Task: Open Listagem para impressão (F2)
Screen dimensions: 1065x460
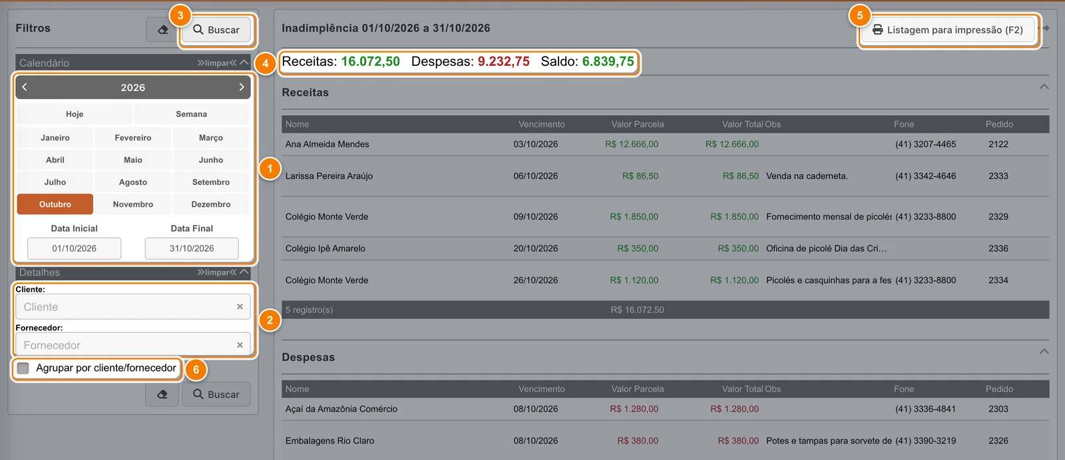Action: click(x=948, y=30)
